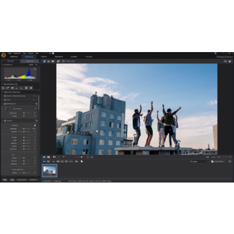
Task: Select the adjustment brush tool
Action: pyautogui.click(x=17, y=88)
